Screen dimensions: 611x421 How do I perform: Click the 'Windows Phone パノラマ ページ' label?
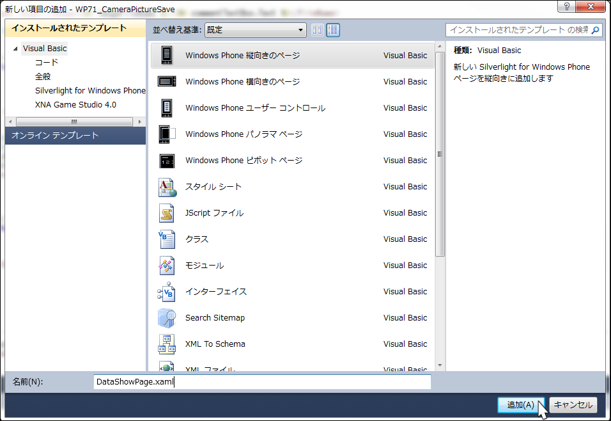244,134
